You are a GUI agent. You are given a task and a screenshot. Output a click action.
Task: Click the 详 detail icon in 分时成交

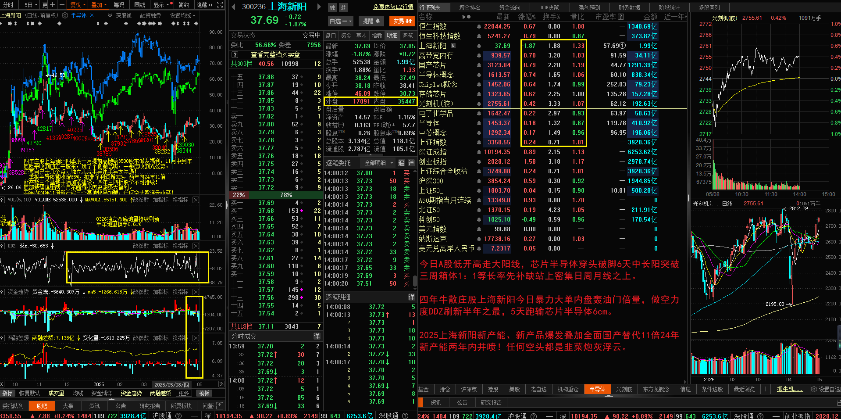pos(317,336)
